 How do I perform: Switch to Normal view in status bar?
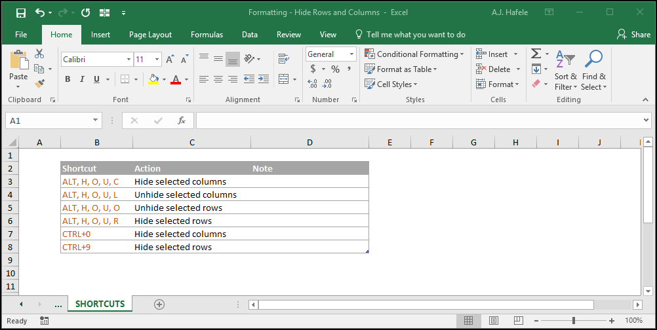click(468, 321)
